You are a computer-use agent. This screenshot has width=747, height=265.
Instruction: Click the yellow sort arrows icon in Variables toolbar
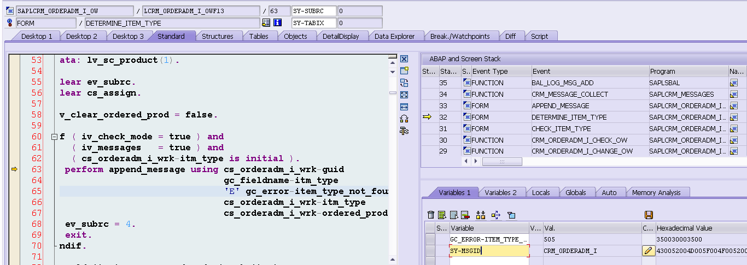pos(481,215)
